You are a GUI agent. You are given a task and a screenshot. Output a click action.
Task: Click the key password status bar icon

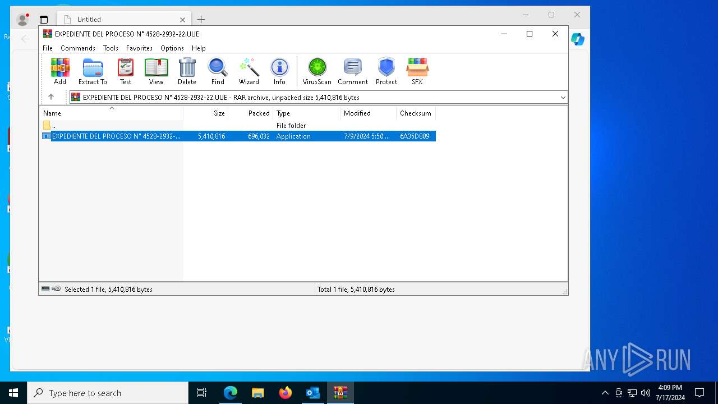pyautogui.click(x=56, y=289)
